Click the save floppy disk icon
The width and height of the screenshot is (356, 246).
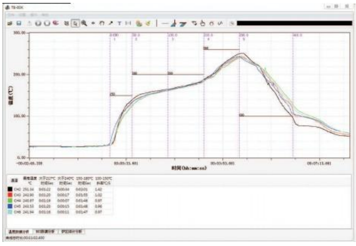tap(18, 24)
